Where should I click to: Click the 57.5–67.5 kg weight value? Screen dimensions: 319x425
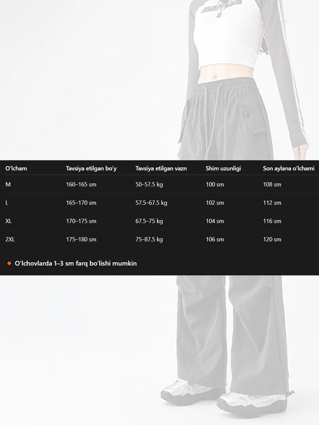(x=151, y=202)
